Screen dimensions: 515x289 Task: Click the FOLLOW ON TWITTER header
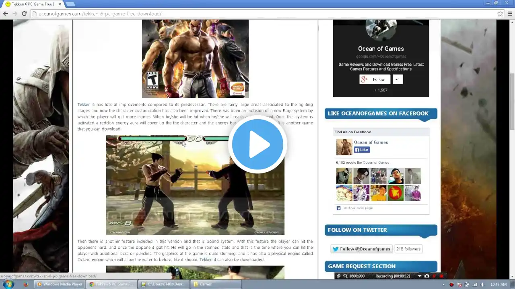(x=381, y=230)
